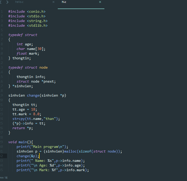Click on printf Name line
This screenshot has height=181, width=187.
[51, 161]
